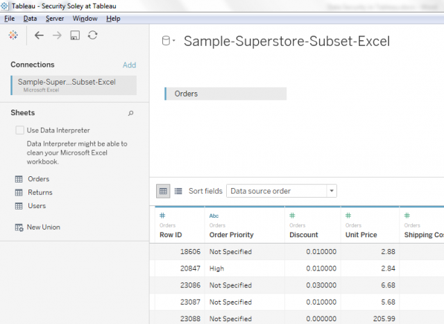444x324 pixels.
Task: Select the Sample-Super...Subset-Excel connection
Action: [74, 85]
